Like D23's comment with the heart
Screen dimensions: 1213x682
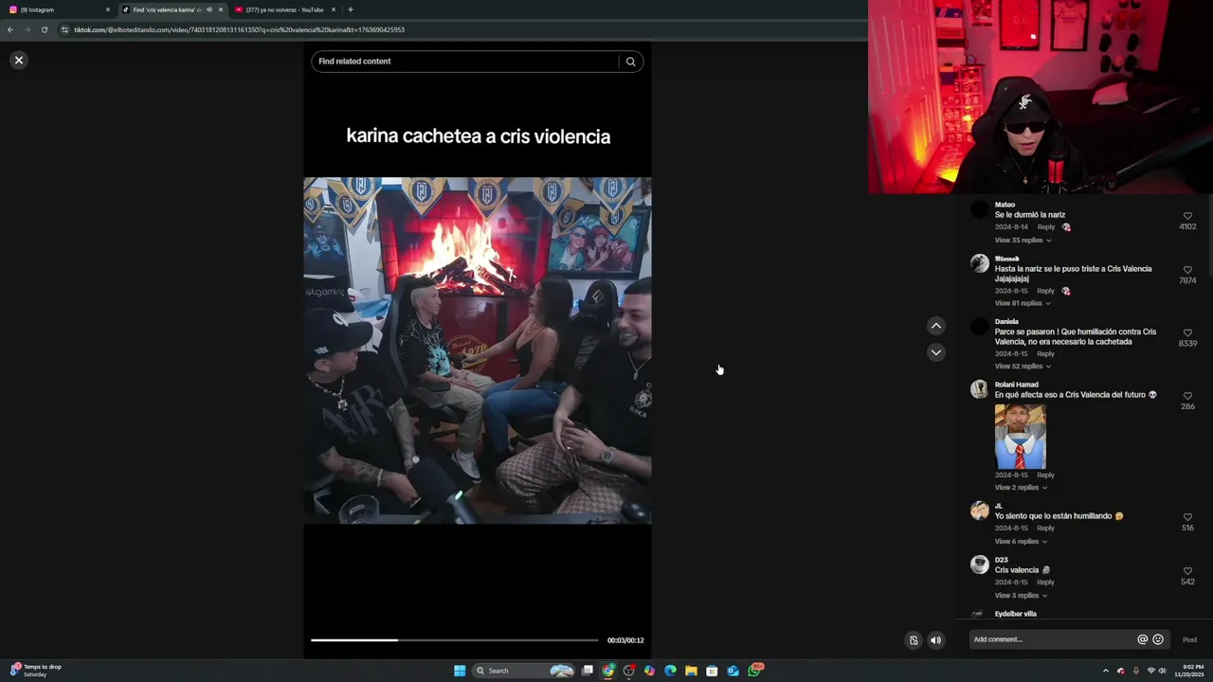point(1187,571)
